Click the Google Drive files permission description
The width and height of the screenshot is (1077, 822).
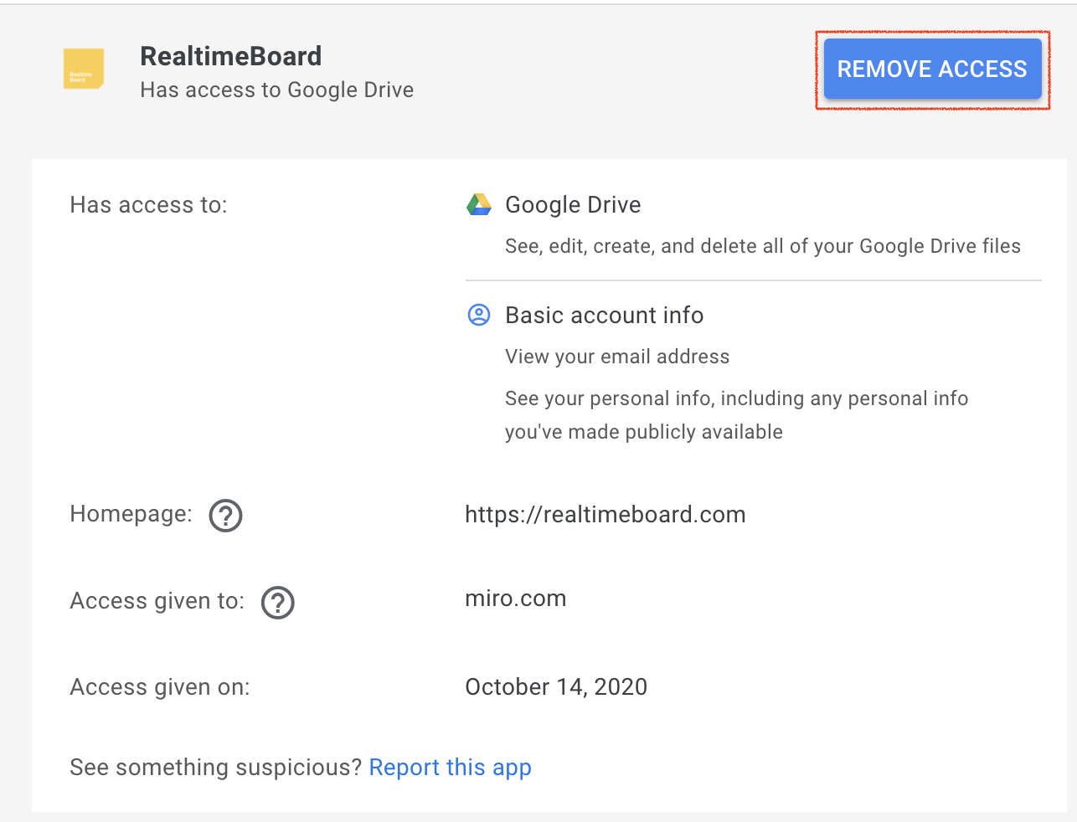click(x=762, y=246)
